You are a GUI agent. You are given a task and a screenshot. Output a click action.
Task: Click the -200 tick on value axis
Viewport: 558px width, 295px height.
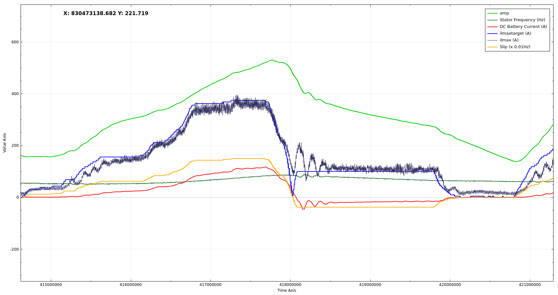(14, 249)
